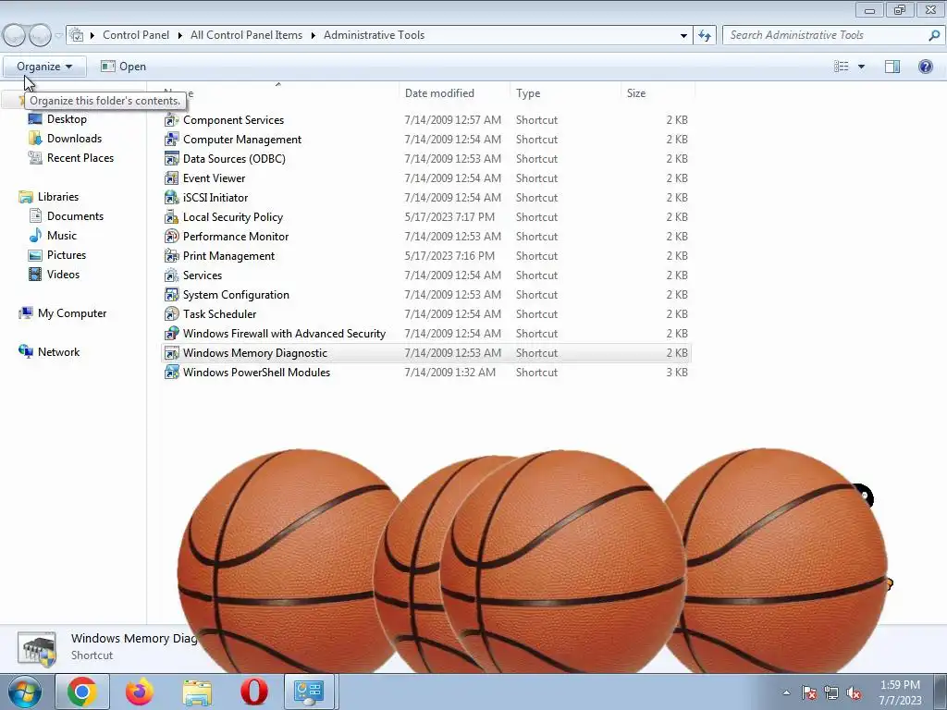This screenshot has width=947, height=710.
Task: Open the Start menu orb
Action: tap(25, 692)
